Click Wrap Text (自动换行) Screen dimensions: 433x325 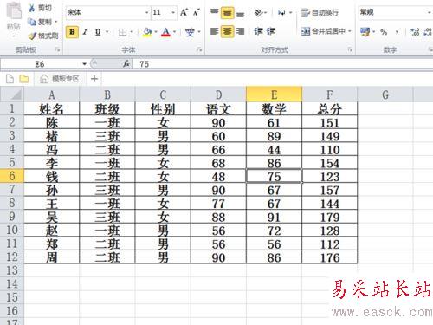coord(320,13)
